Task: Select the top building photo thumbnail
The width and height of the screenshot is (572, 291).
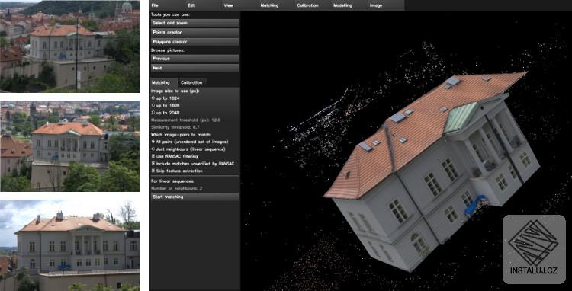Action: coord(70,46)
